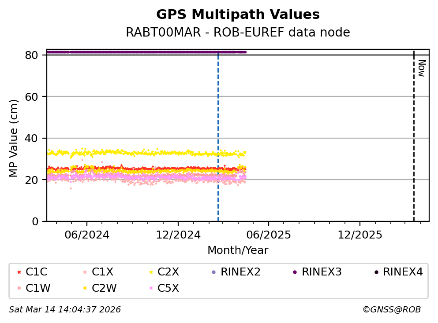Click the yellow C2X legend marker
The height and width of the screenshot is (323, 438).
point(150,272)
